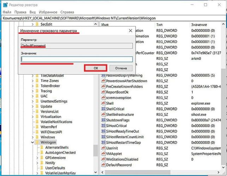Expand the Tracing key
Viewport: 227px width, 176px height.
pyautogui.click(x=32, y=91)
